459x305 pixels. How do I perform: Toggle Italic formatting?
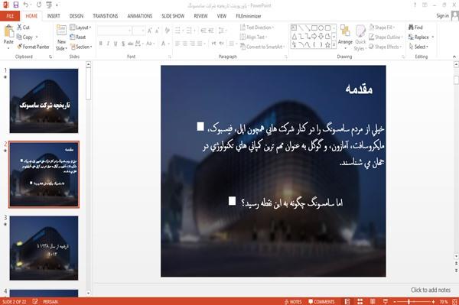pyautogui.click(x=108, y=44)
